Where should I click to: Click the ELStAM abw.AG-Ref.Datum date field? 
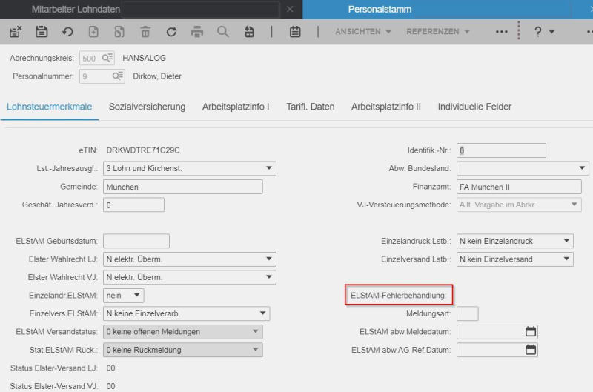(497, 350)
